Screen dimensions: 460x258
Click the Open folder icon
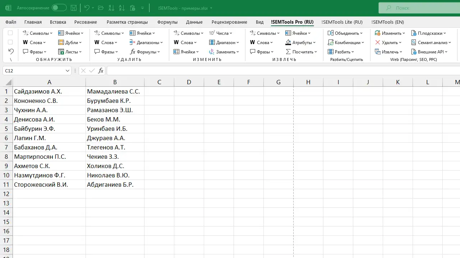tap(101, 8)
